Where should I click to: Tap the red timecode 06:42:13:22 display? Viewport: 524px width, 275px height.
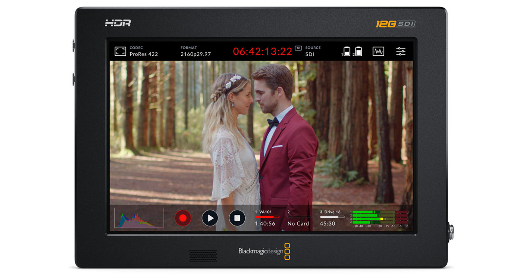click(x=262, y=52)
